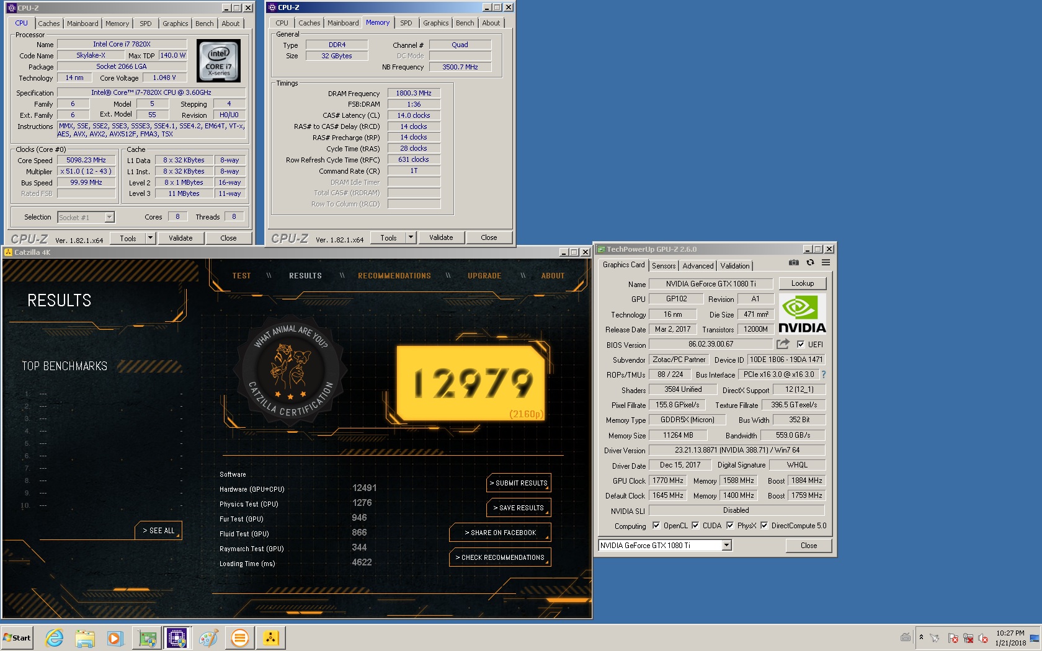Click the 12979 score panel
1042x651 pixels.
471,383
